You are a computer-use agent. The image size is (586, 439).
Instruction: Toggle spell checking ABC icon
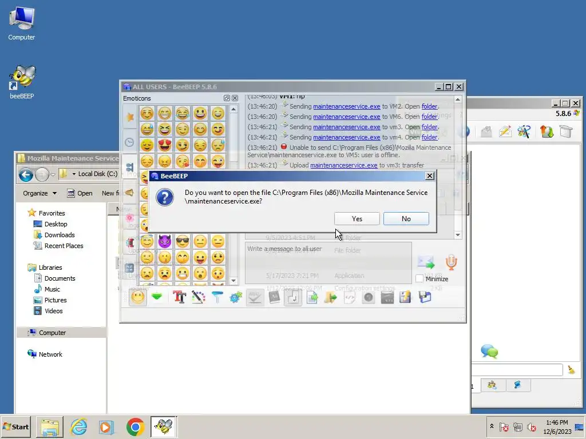(255, 297)
